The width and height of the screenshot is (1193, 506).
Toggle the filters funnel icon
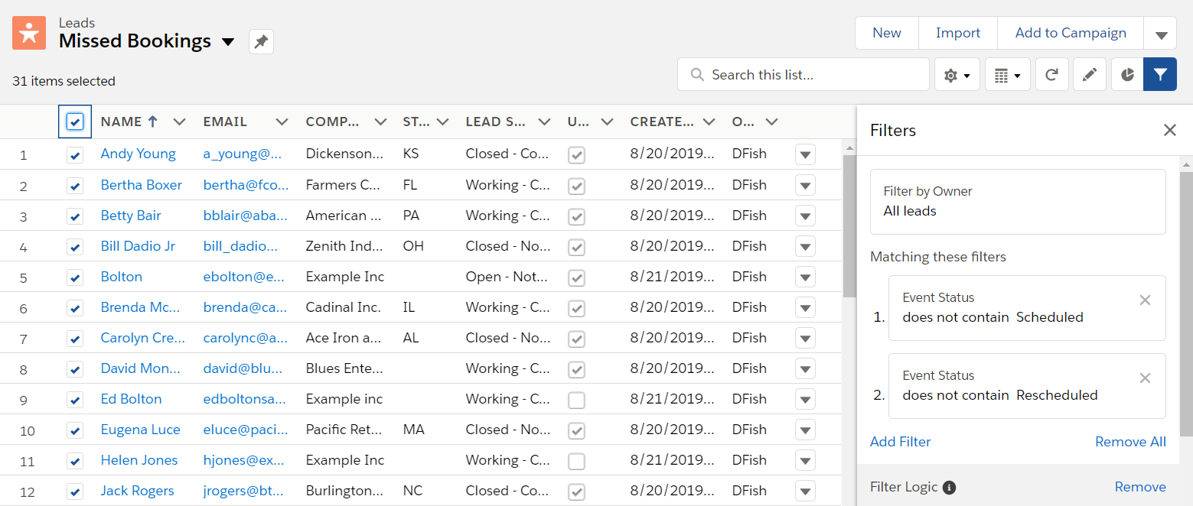coord(1160,75)
